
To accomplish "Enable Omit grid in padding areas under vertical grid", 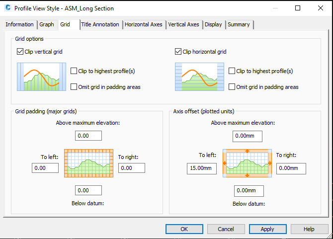I will (74, 87).
